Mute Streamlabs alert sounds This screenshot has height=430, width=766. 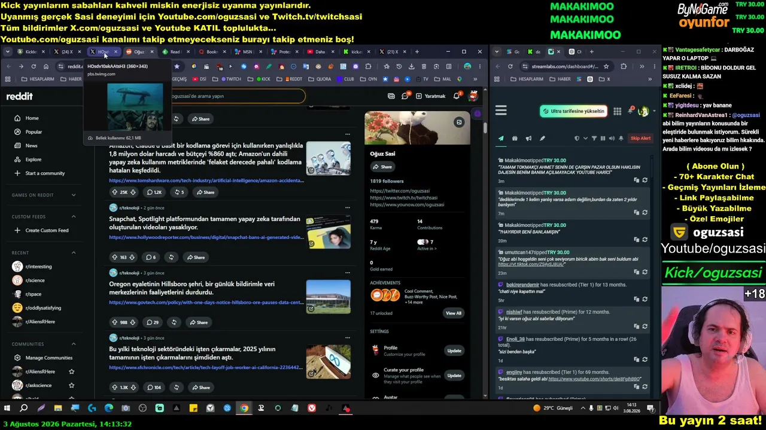[x=612, y=139]
